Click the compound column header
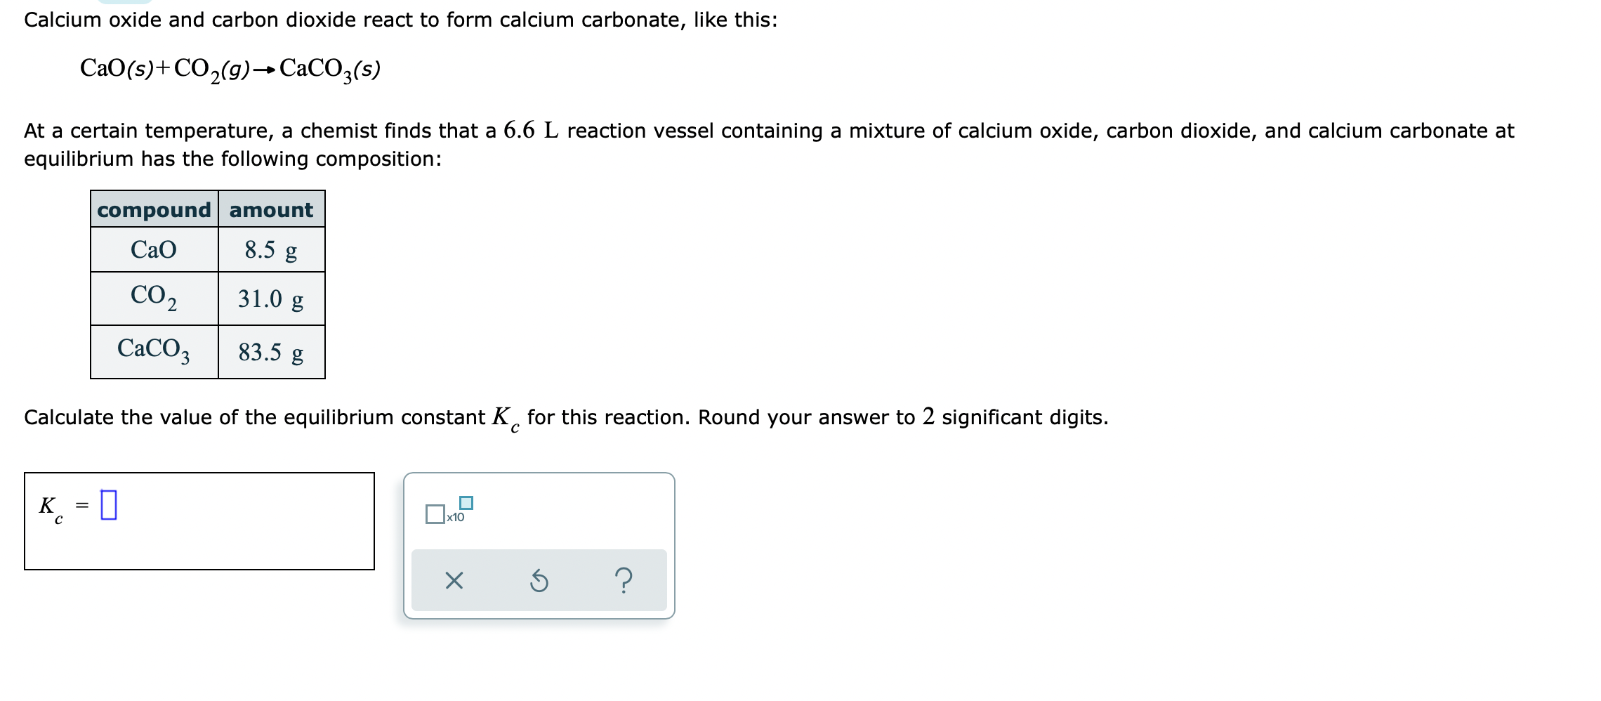The image size is (1601, 701). click(154, 209)
